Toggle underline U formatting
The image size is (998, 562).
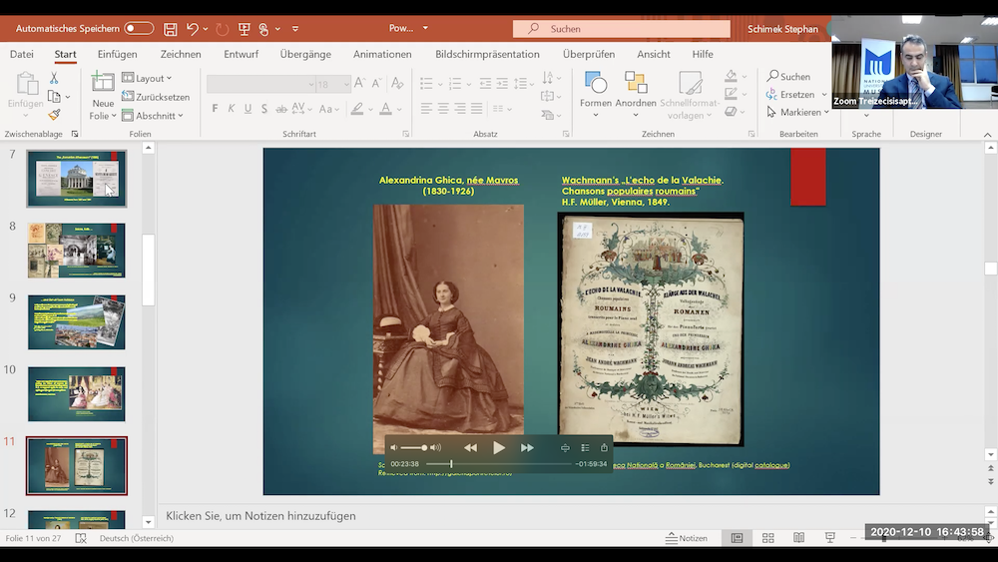248,108
